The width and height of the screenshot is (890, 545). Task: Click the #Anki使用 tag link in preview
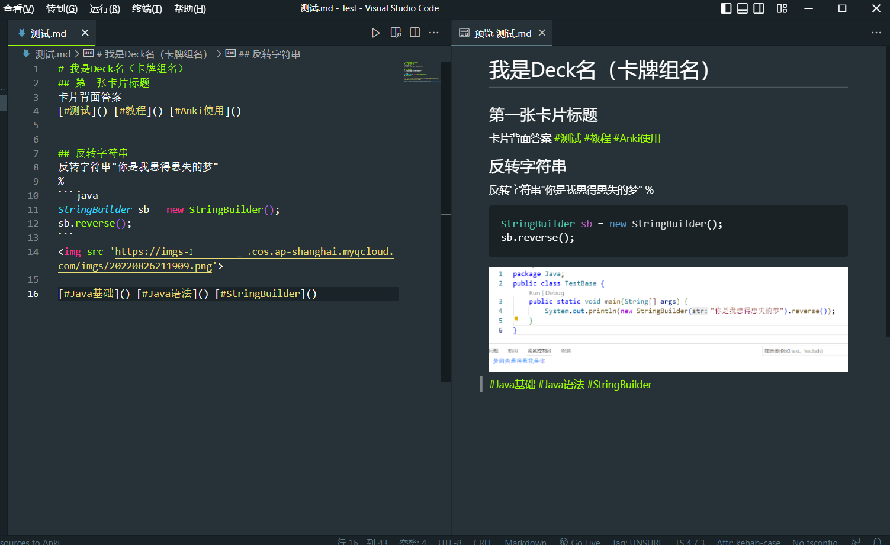[637, 138]
